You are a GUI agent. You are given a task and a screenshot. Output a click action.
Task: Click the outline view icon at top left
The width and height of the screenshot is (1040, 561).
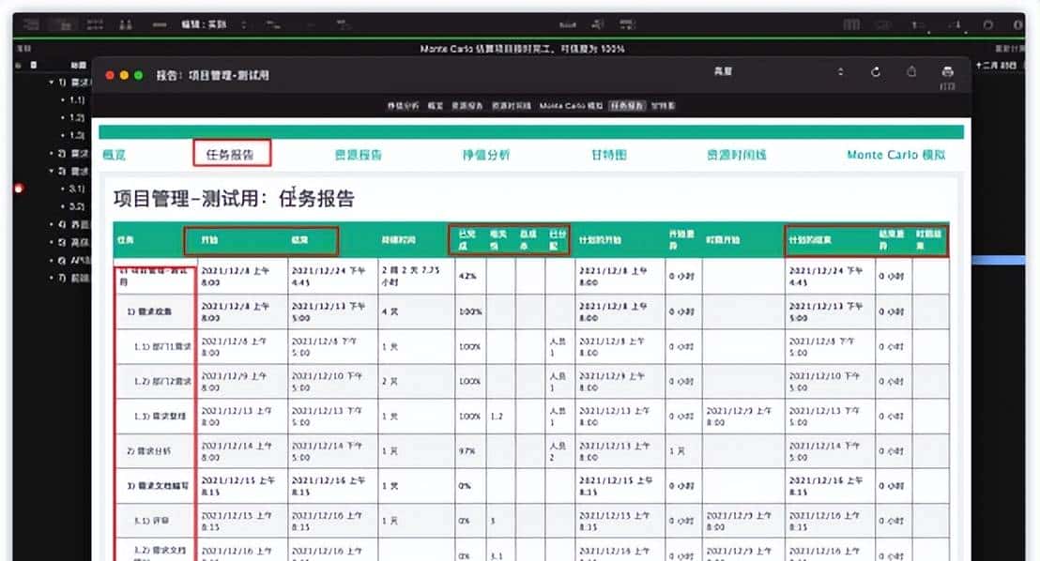[29, 23]
